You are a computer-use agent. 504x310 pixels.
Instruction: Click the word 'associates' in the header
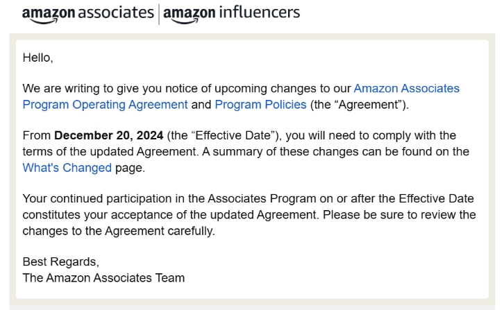pyautogui.click(x=116, y=12)
